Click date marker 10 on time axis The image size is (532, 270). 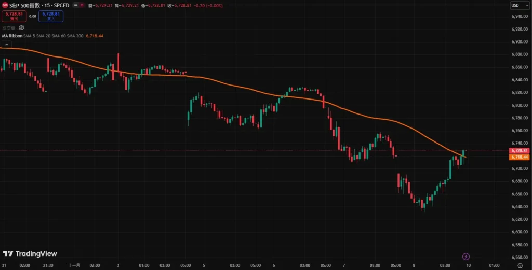468,265
